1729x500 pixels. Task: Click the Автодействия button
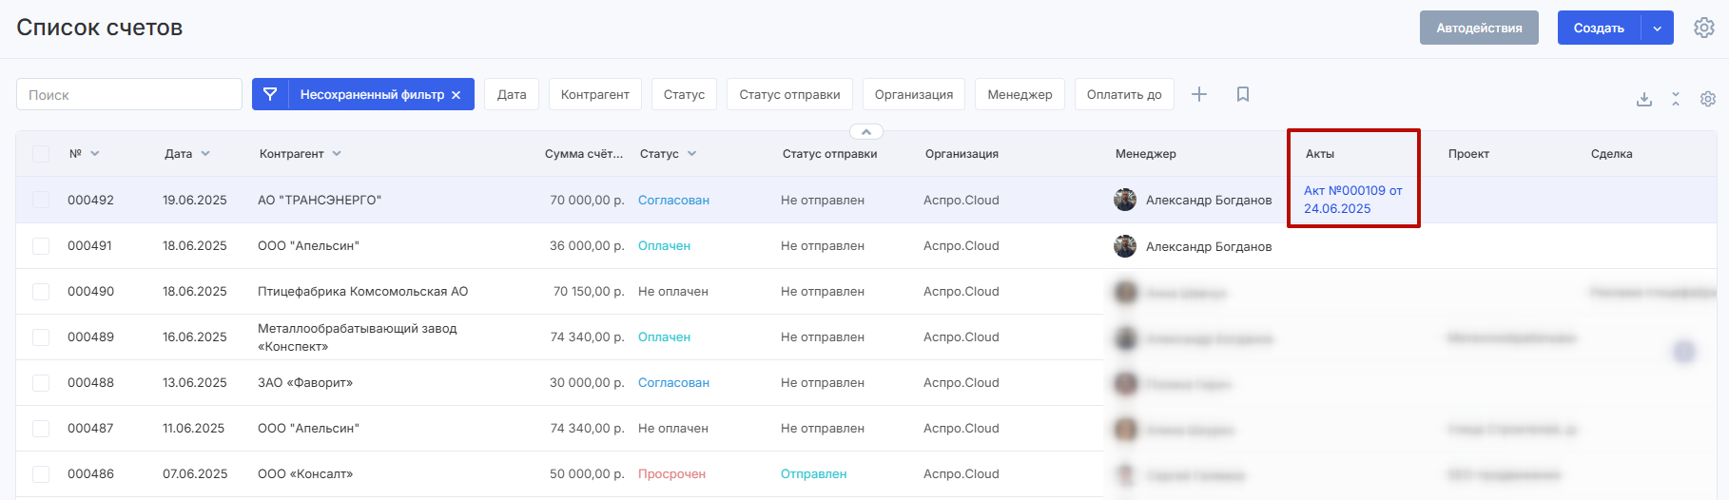point(1478,29)
